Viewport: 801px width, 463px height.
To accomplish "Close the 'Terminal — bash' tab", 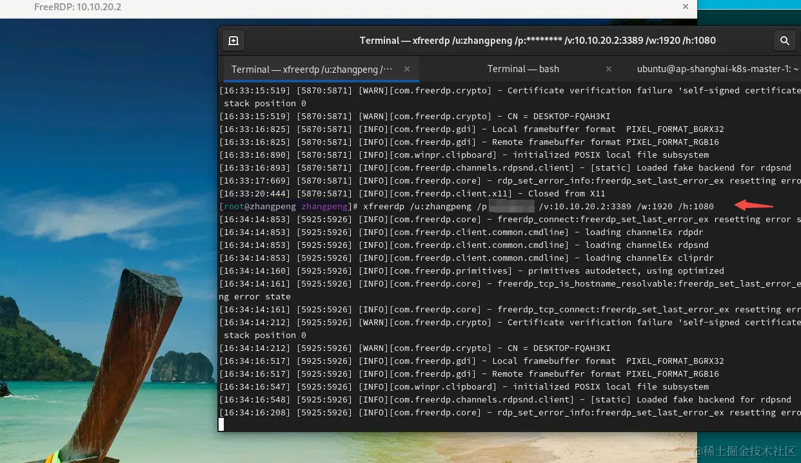I will coord(609,69).
